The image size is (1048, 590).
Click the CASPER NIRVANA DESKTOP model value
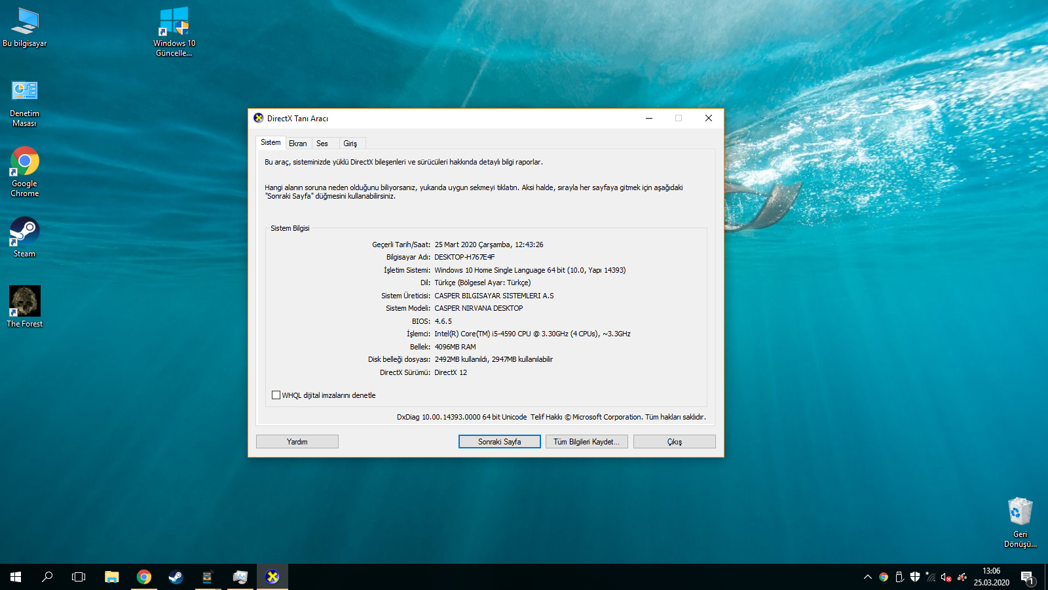pos(479,308)
